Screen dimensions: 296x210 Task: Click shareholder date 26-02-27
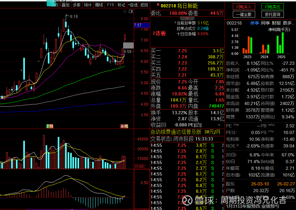pos(286,184)
